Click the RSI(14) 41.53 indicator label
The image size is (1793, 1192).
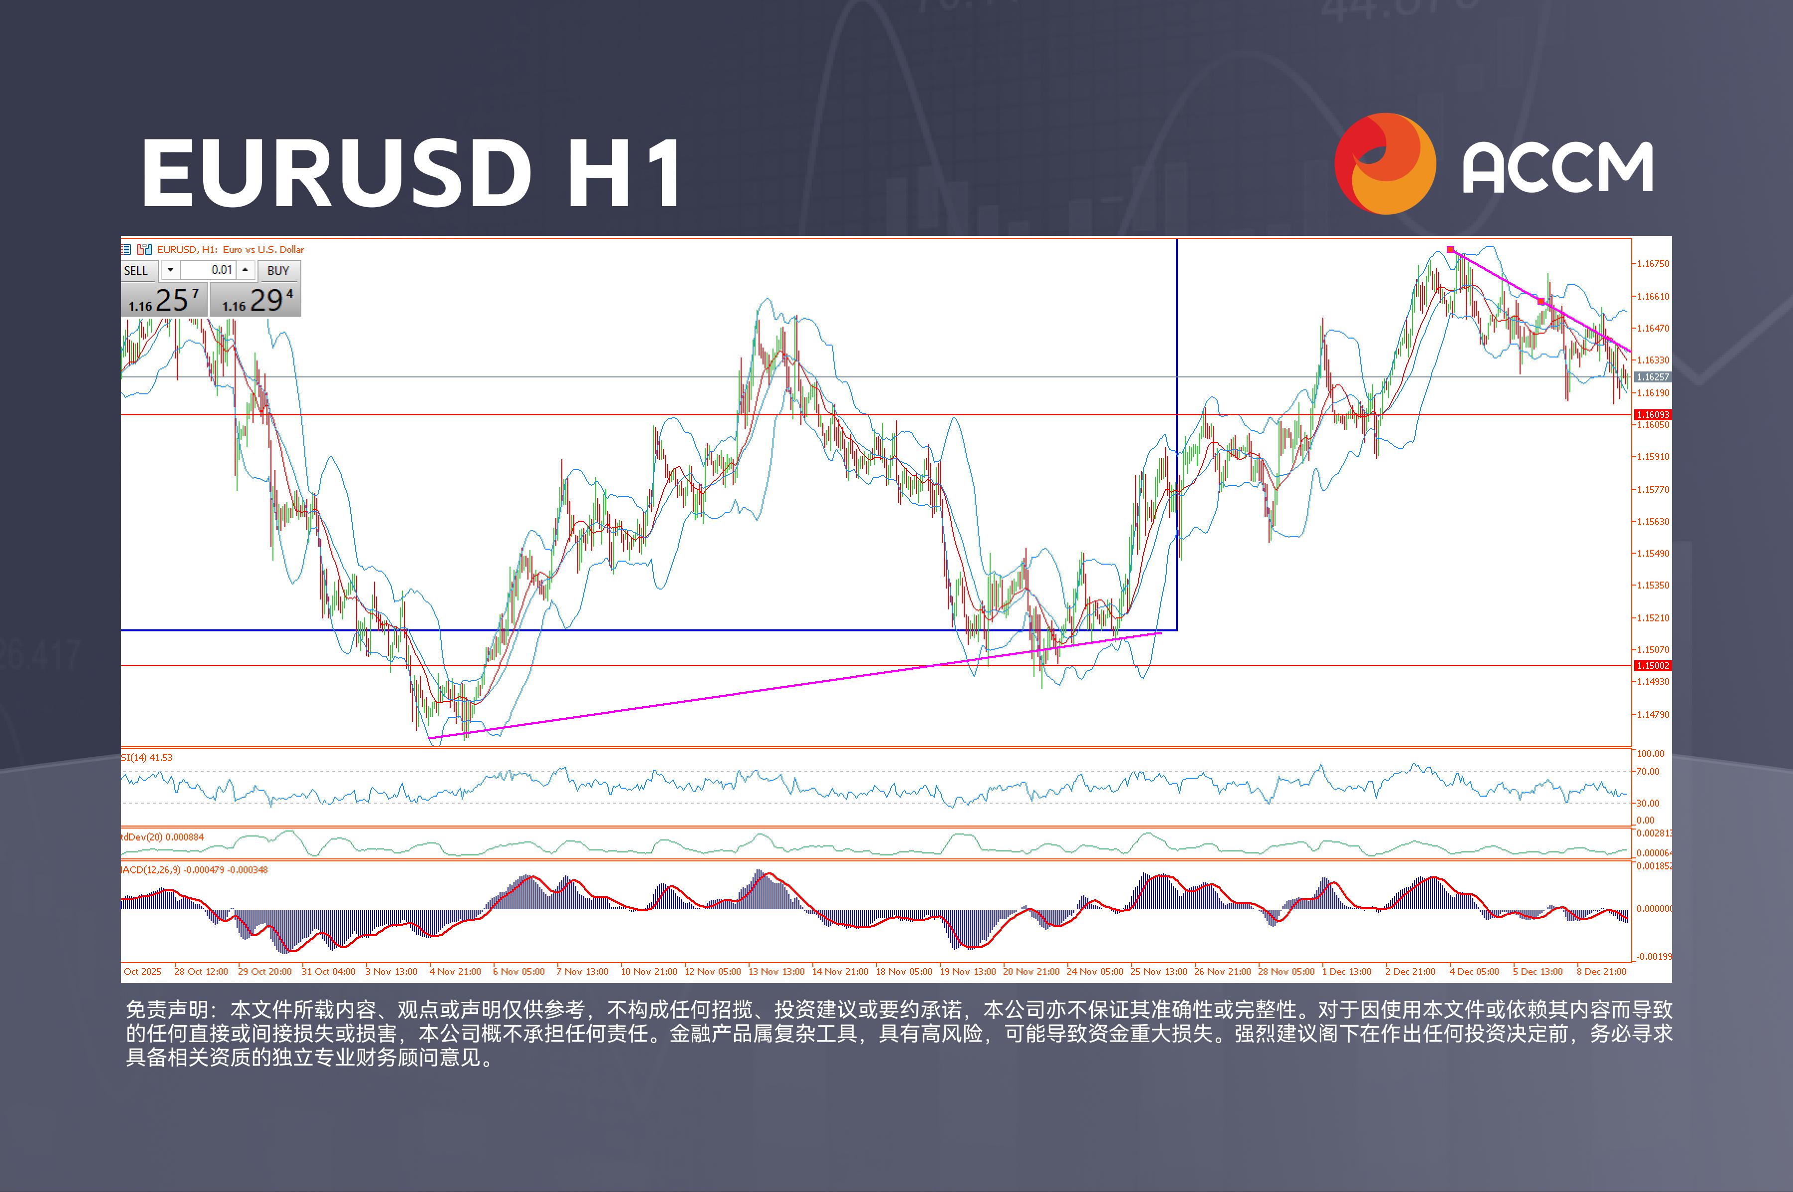click(147, 757)
